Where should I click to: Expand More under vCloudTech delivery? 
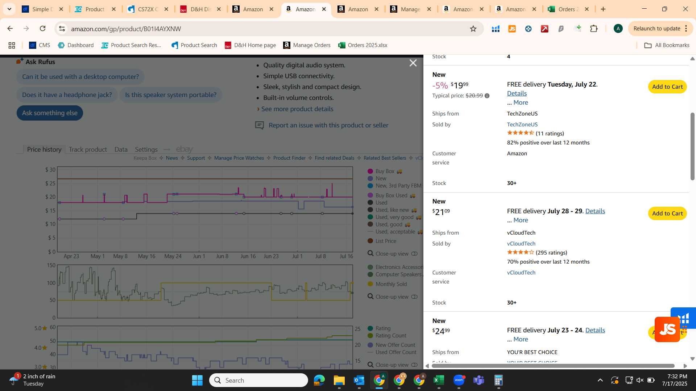click(521, 220)
